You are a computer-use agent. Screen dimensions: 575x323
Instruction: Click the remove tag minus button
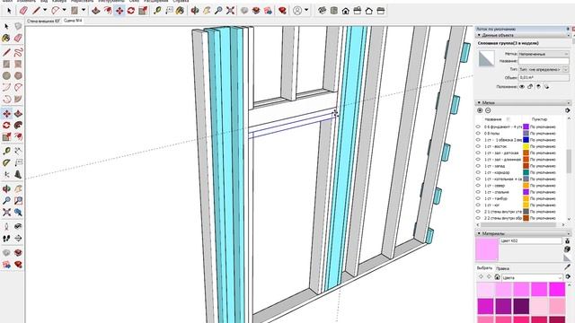[488, 110]
